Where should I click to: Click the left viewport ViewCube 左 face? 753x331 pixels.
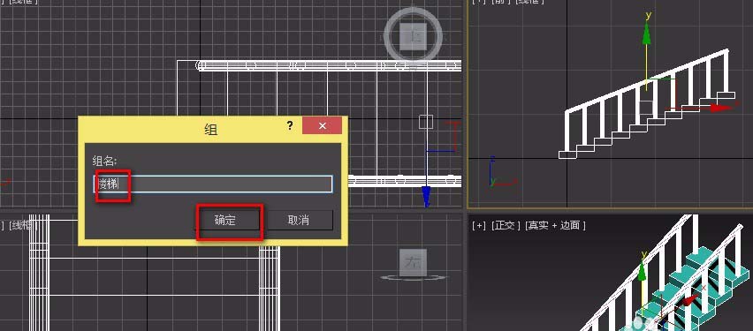pos(413,262)
